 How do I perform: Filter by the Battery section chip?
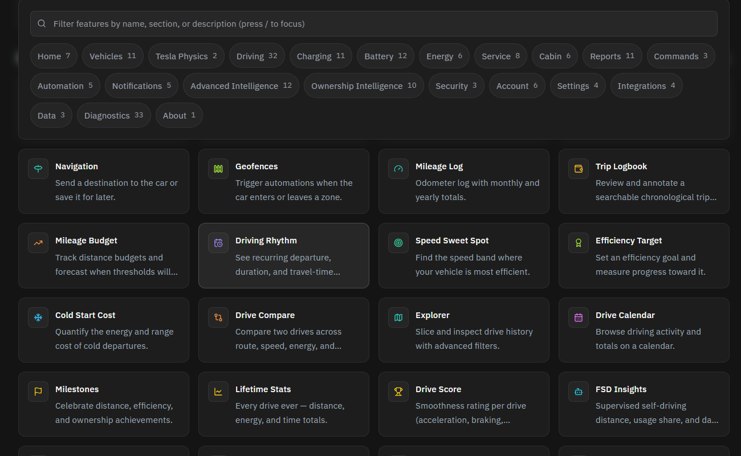click(386, 56)
